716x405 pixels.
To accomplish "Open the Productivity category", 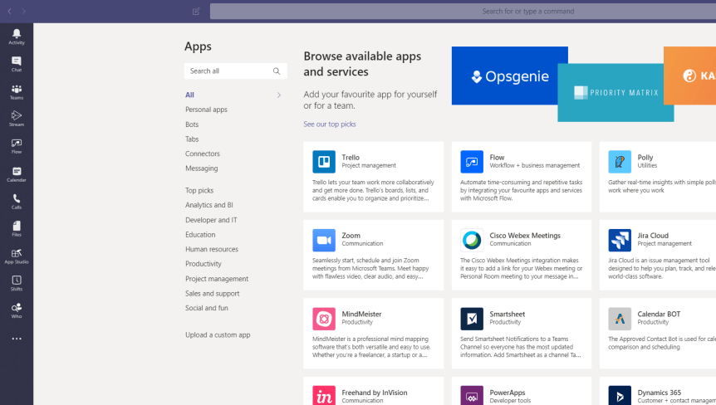I will coord(204,264).
